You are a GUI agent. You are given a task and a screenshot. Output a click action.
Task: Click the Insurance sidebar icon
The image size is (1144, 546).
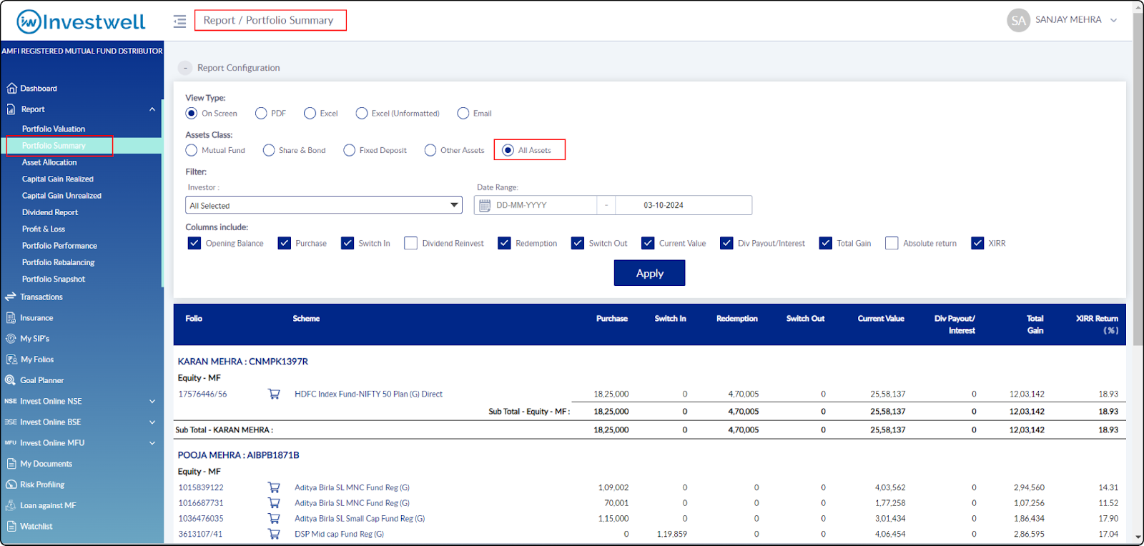point(11,318)
